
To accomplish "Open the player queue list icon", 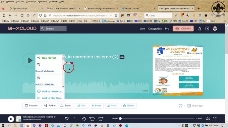I will point(215,119).
